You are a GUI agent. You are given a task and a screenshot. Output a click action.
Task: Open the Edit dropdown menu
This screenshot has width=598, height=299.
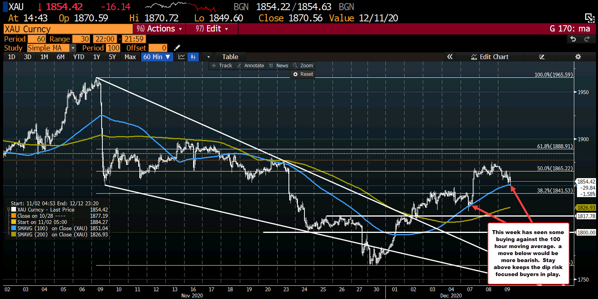tap(211, 29)
